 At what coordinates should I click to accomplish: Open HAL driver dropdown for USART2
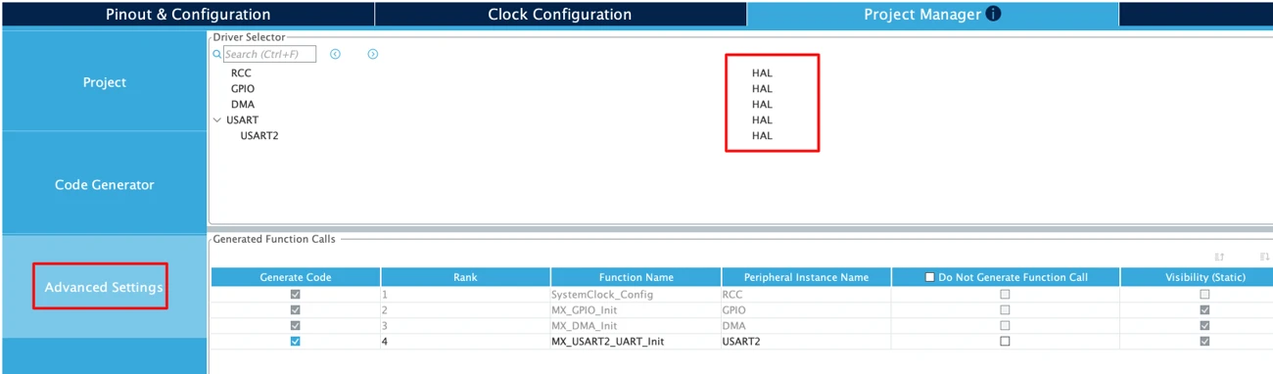point(762,135)
